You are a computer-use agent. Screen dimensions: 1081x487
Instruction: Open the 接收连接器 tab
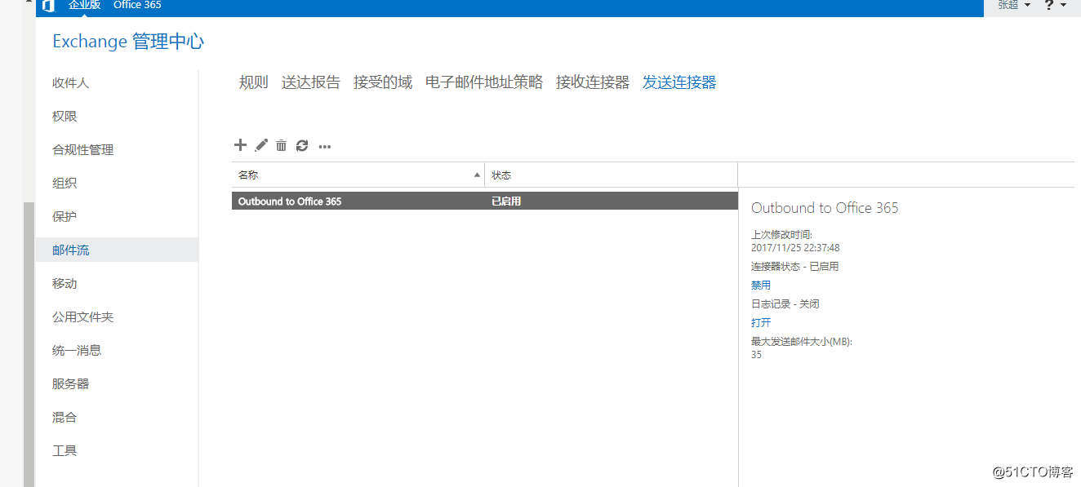pos(593,82)
